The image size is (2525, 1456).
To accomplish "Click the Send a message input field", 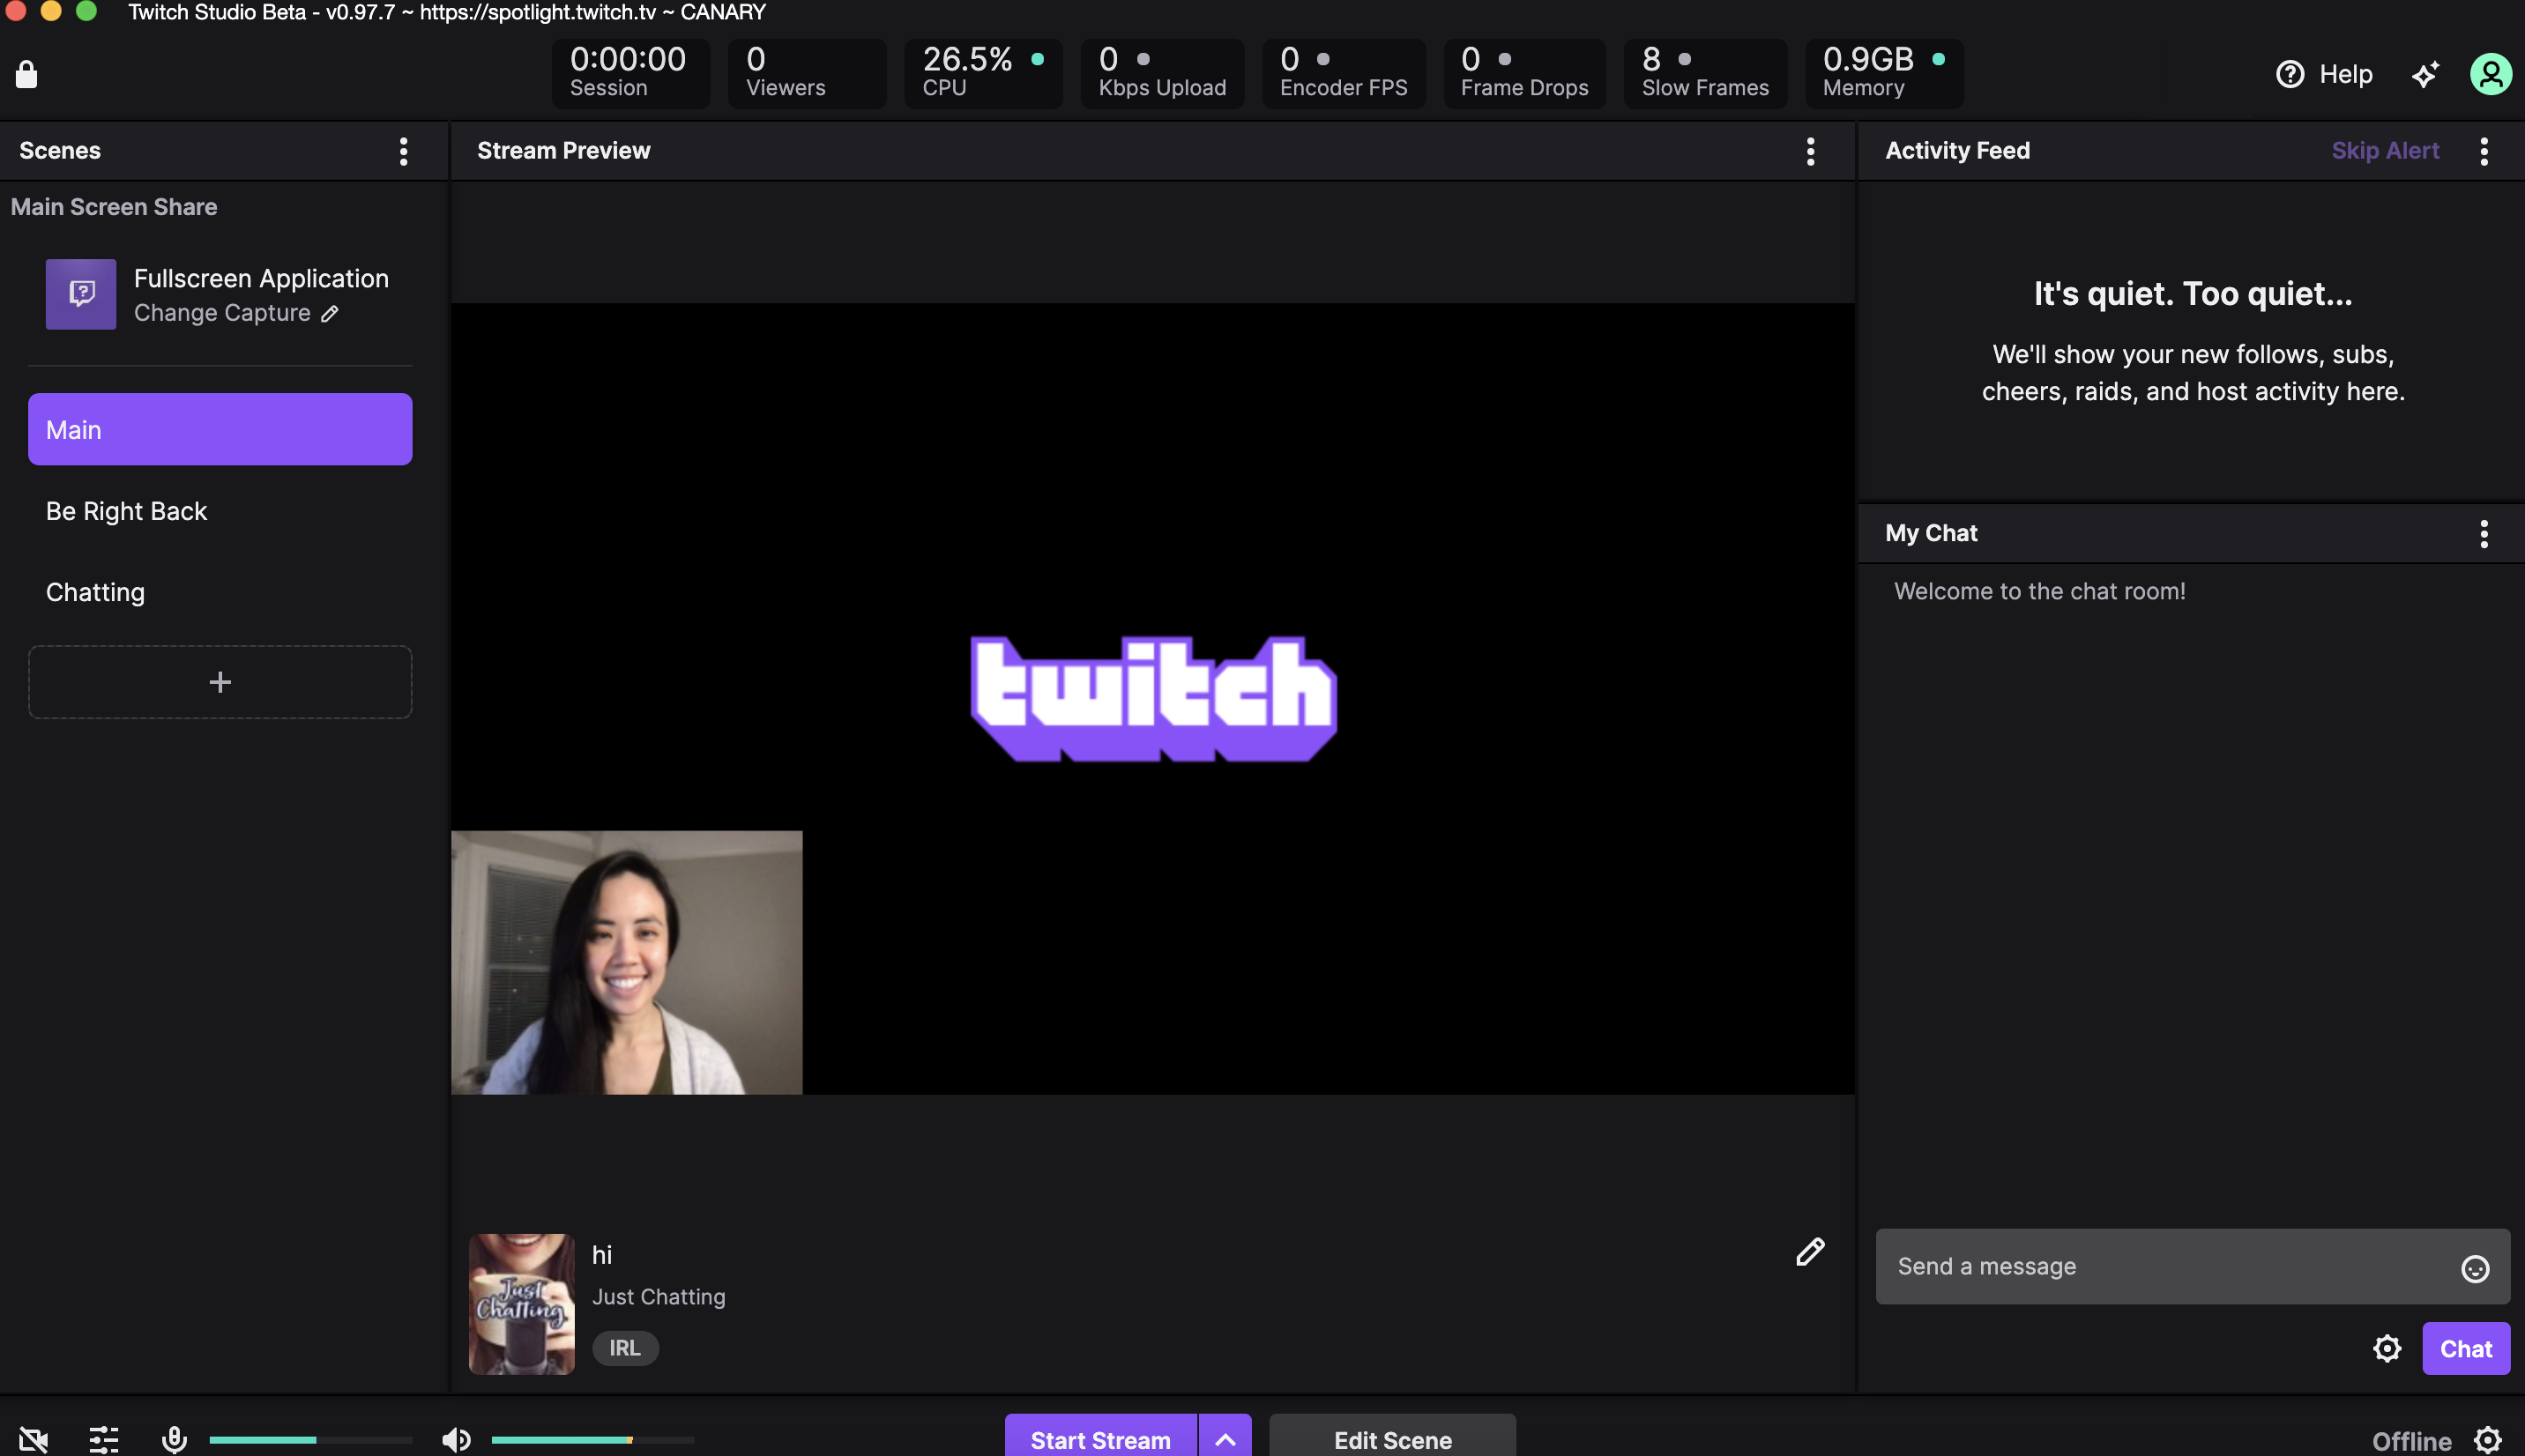I will 2173,1266.
